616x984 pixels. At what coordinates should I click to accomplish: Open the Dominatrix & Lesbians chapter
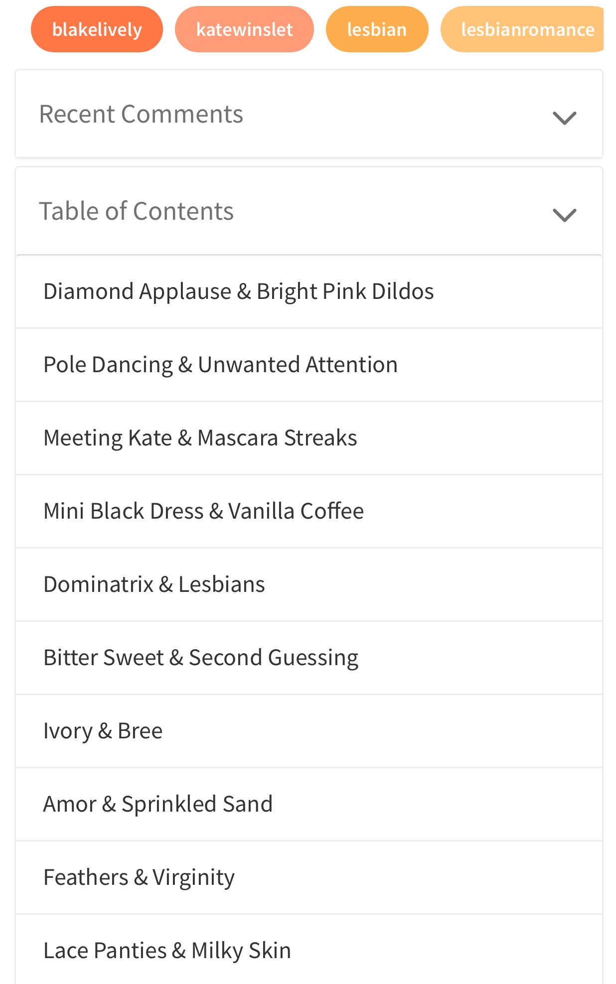(309, 584)
